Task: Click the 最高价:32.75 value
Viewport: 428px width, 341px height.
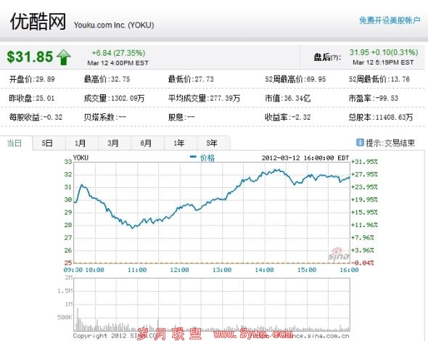Action: click(107, 80)
